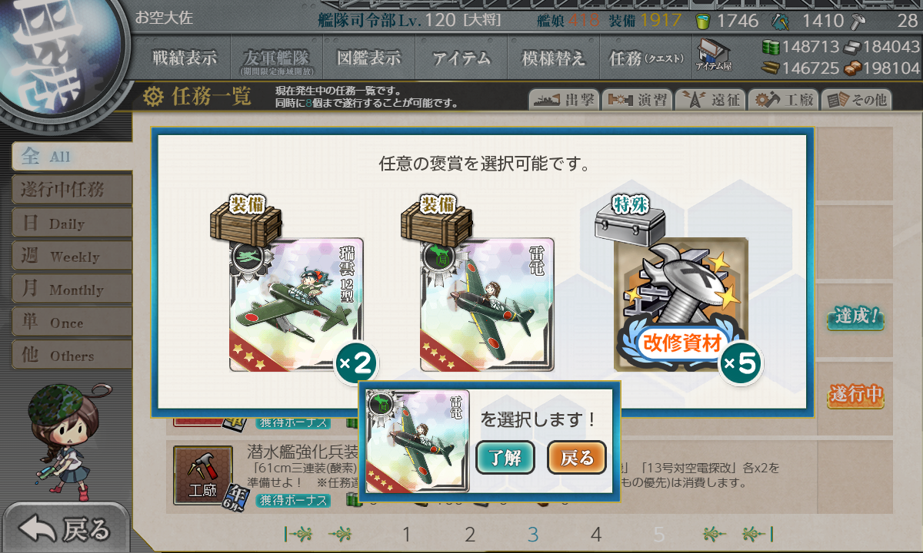This screenshot has height=553, width=923.
Task: Select the 瑞雲12型 equipment reward card
Action: pyautogui.click(x=296, y=305)
